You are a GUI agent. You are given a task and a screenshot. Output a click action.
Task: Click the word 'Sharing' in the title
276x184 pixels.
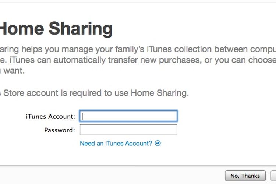[x=81, y=29]
